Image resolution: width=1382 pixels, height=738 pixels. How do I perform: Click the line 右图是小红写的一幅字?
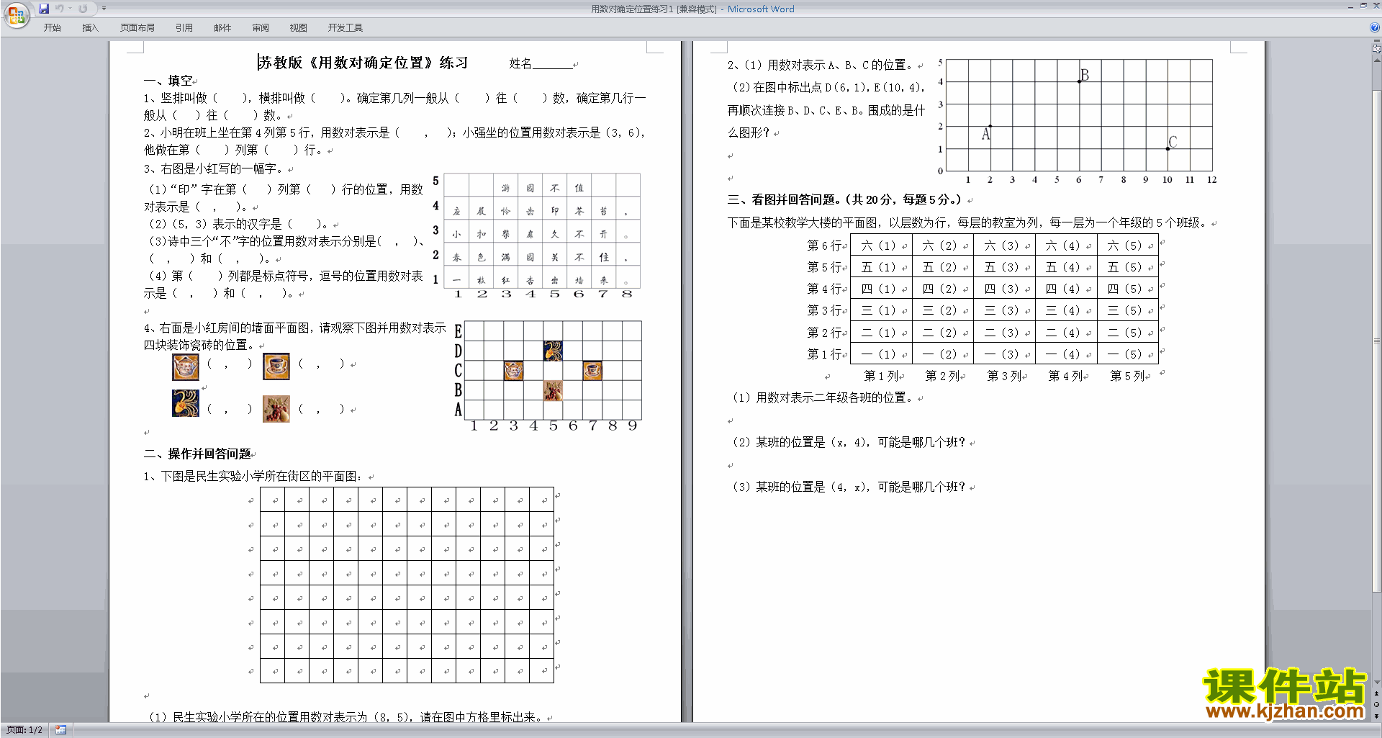[223, 168]
